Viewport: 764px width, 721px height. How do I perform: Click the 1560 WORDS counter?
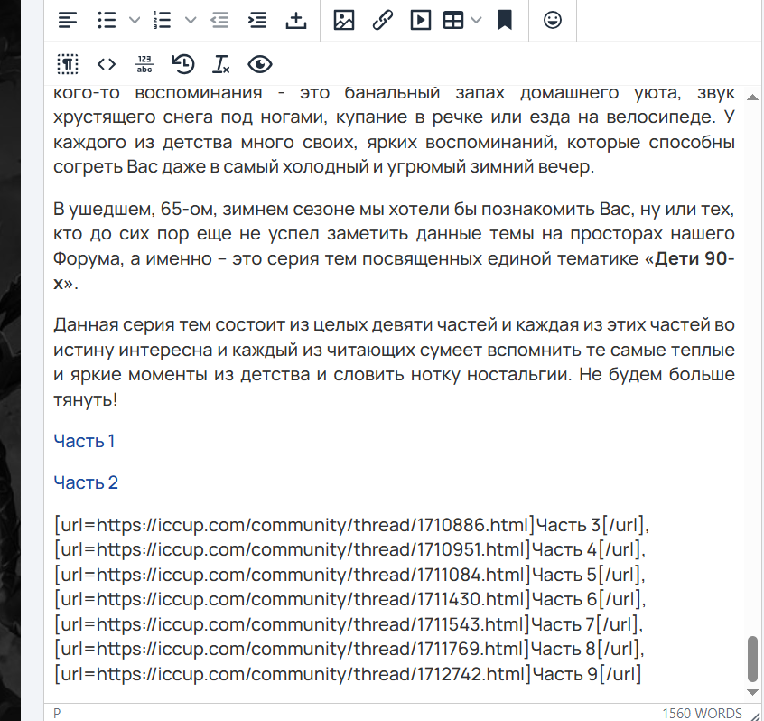pyautogui.click(x=702, y=714)
